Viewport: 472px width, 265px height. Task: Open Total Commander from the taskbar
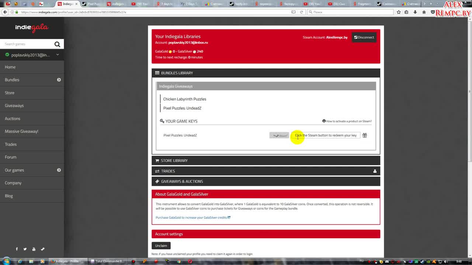point(108,261)
